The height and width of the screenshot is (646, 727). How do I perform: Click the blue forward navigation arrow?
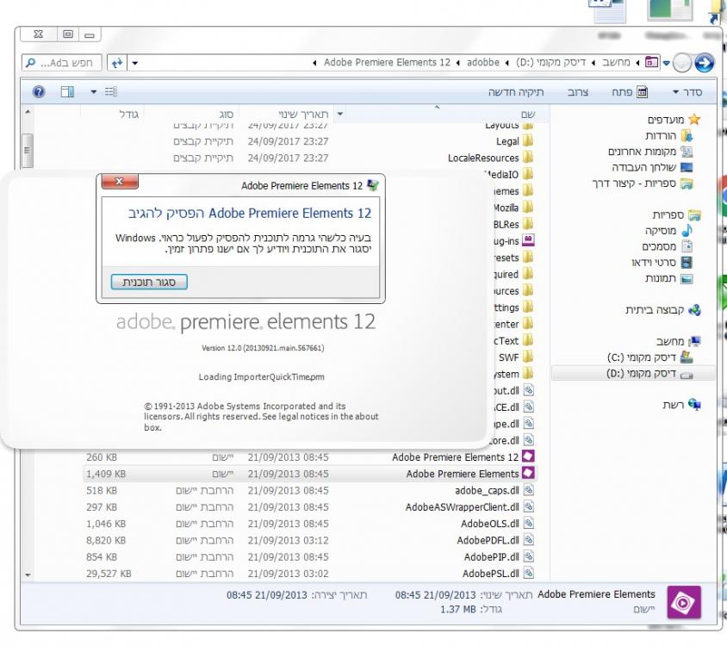click(x=704, y=63)
